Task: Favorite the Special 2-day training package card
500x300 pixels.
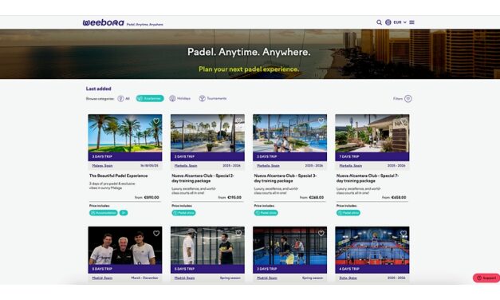Action: pos(238,121)
